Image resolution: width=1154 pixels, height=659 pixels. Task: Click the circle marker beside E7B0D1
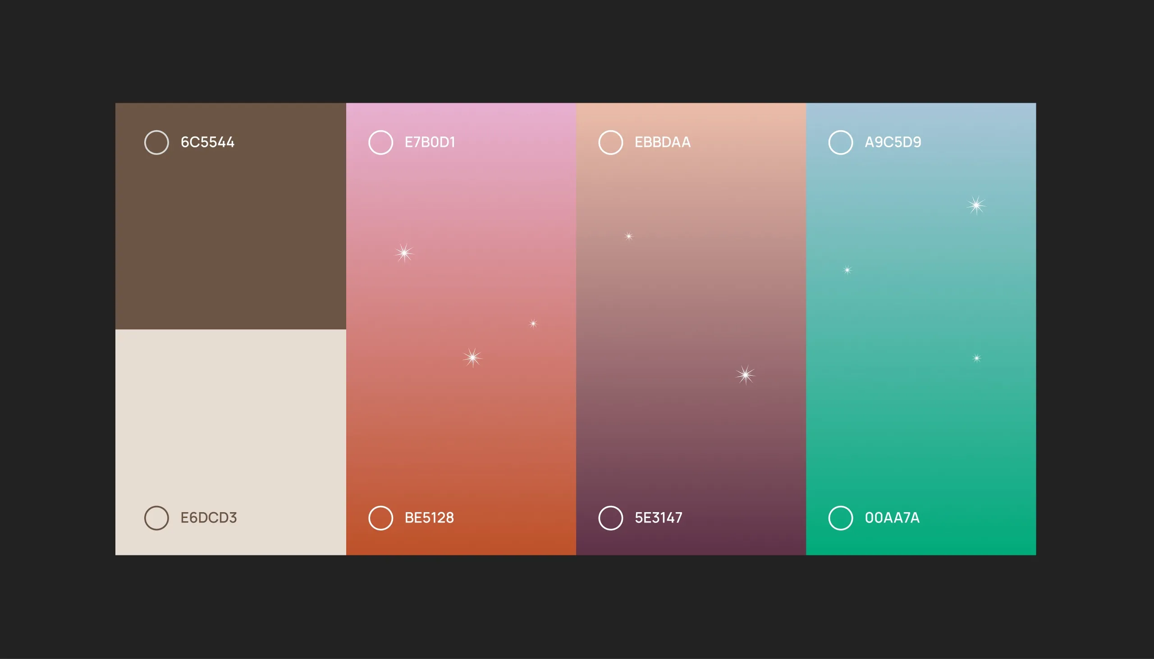pos(380,143)
